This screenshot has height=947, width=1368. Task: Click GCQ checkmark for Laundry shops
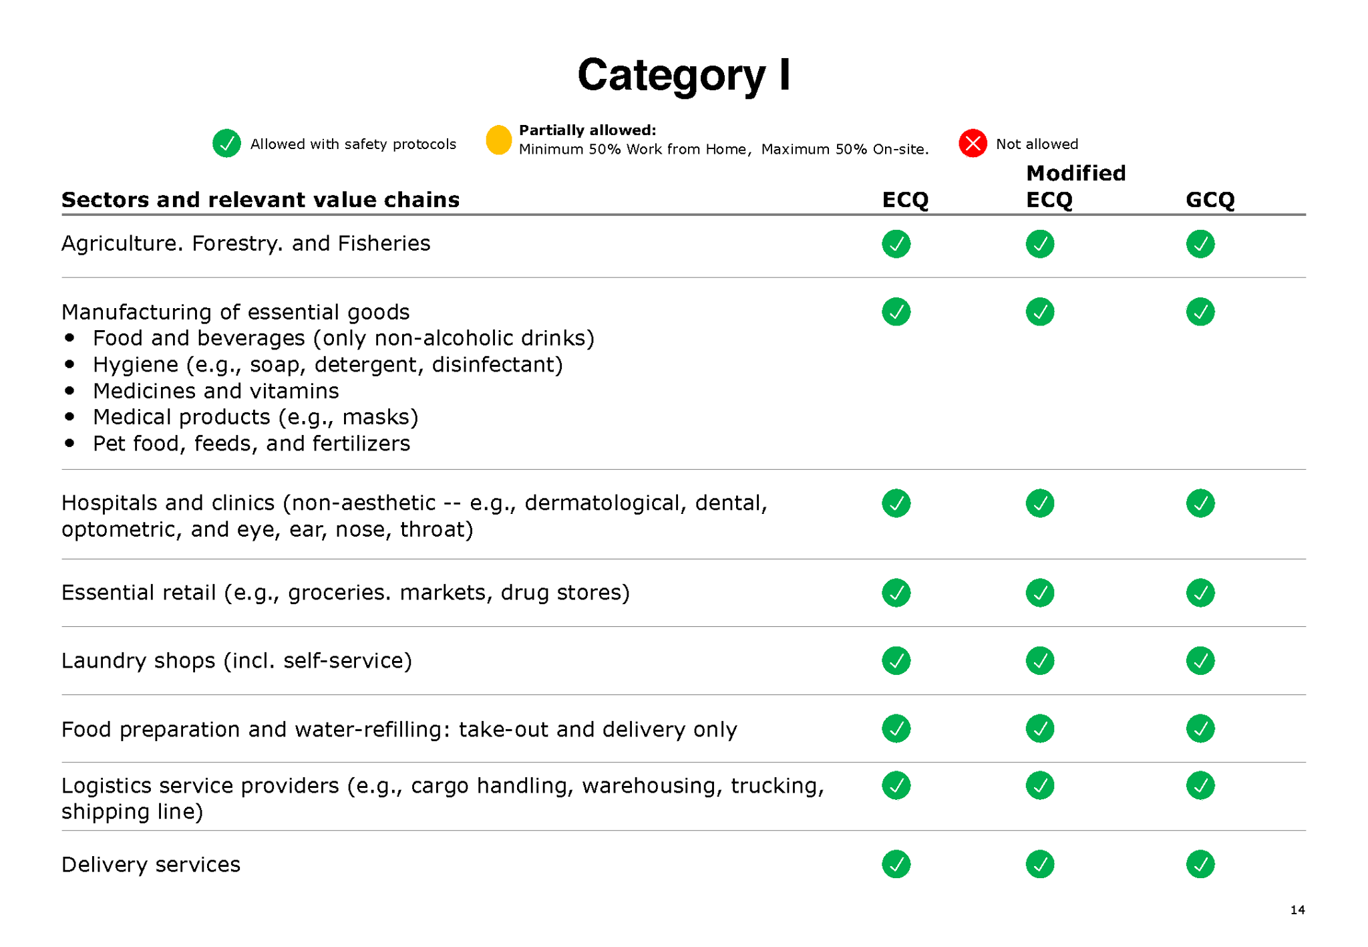[x=1200, y=661]
